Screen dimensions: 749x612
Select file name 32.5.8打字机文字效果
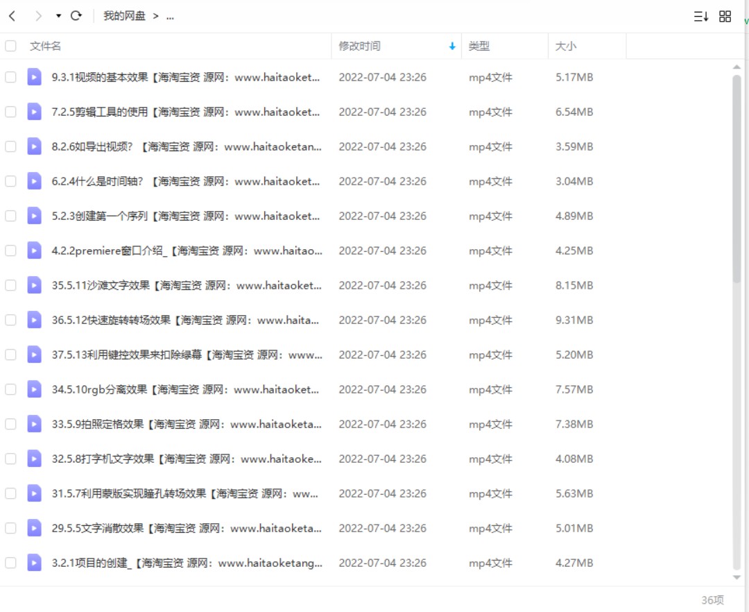click(x=187, y=459)
